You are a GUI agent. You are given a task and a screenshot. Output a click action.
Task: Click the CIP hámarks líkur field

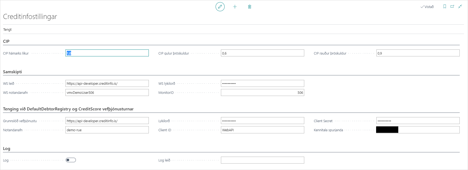[x=107, y=53]
